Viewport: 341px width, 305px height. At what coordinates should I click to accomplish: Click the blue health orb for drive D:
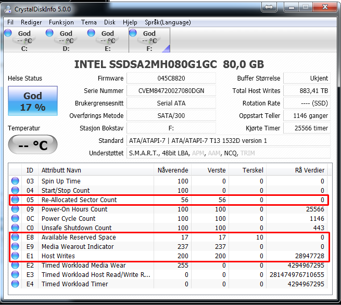tap(49, 33)
